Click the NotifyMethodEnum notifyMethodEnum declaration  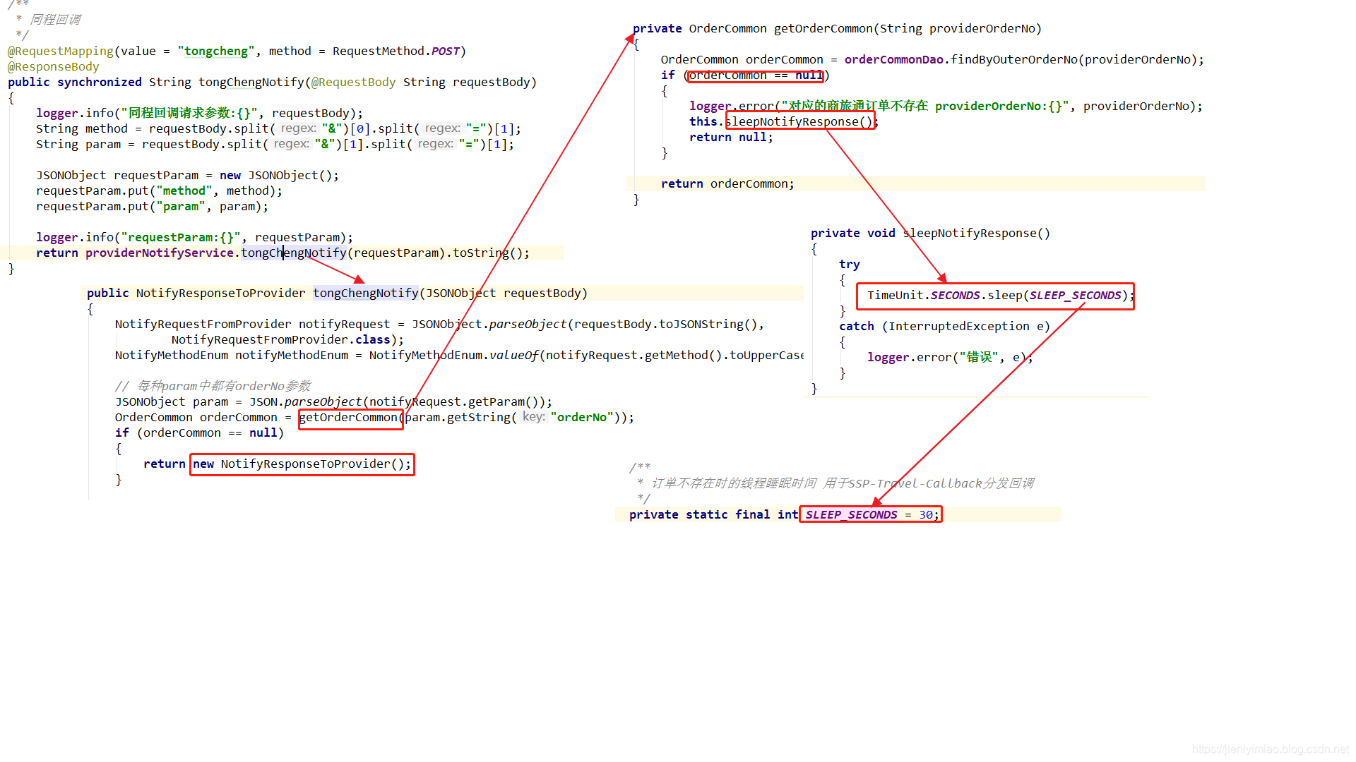232,355
